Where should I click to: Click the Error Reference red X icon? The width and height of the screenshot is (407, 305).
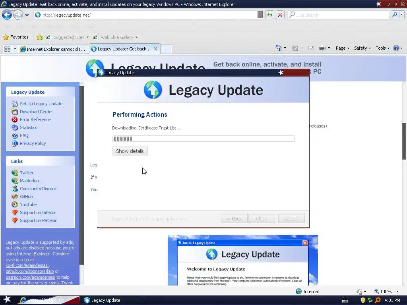tap(15, 120)
